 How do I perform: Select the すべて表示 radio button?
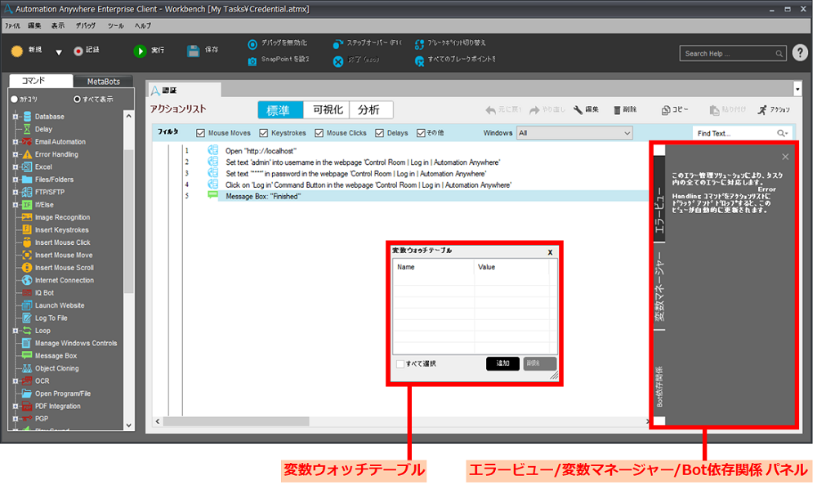77,99
